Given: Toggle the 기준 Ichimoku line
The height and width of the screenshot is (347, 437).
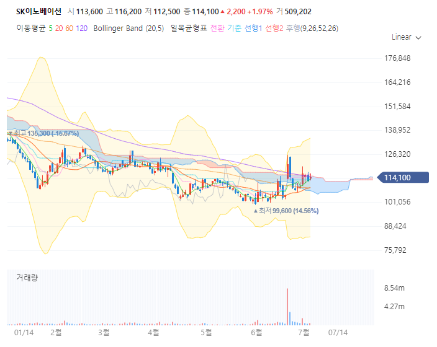Looking at the screenshot, I should point(235,29).
